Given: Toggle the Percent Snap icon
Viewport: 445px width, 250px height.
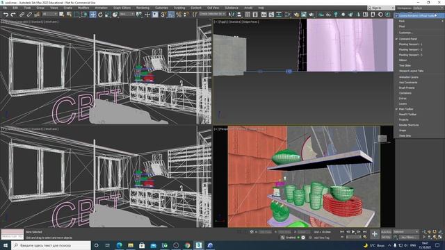Looking at the screenshot, I should click(179, 15).
